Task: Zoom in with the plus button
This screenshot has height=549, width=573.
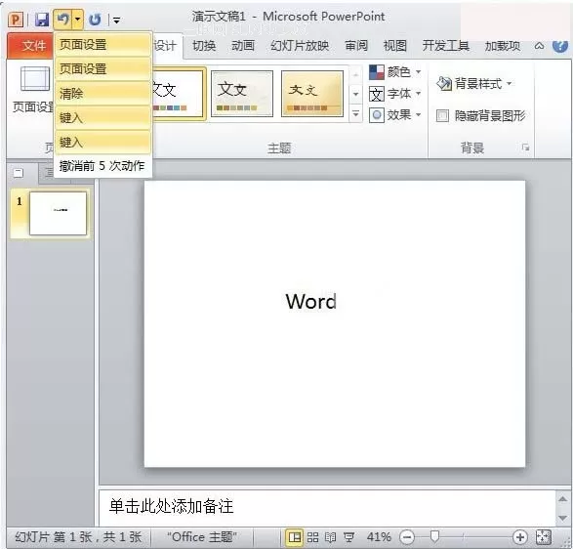Action: point(519,537)
